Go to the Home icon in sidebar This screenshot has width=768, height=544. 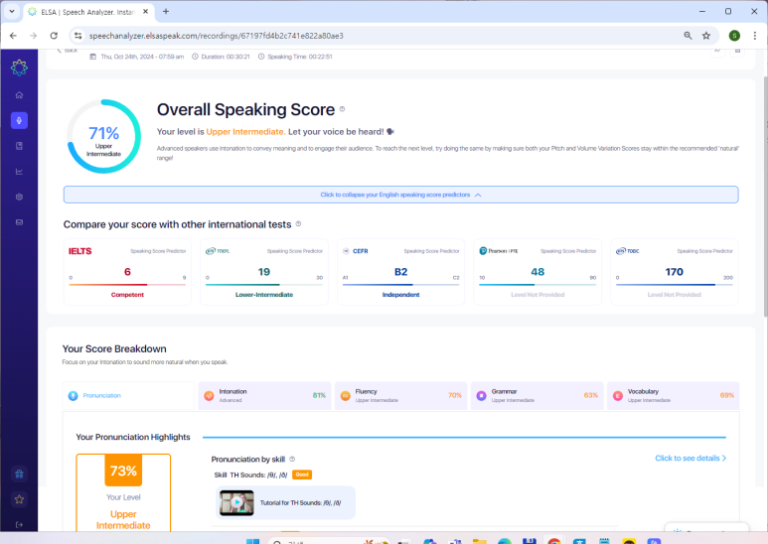coord(19,95)
